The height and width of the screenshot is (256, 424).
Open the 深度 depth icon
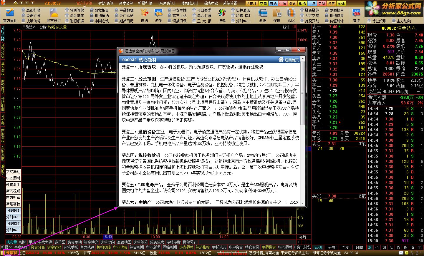tap(277, 15)
